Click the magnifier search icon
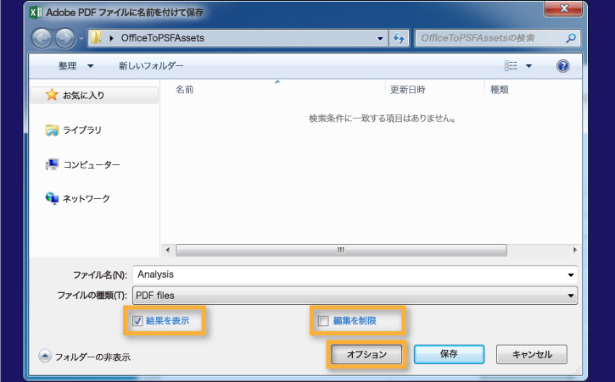This screenshot has height=382, width=615. click(571, 38)
